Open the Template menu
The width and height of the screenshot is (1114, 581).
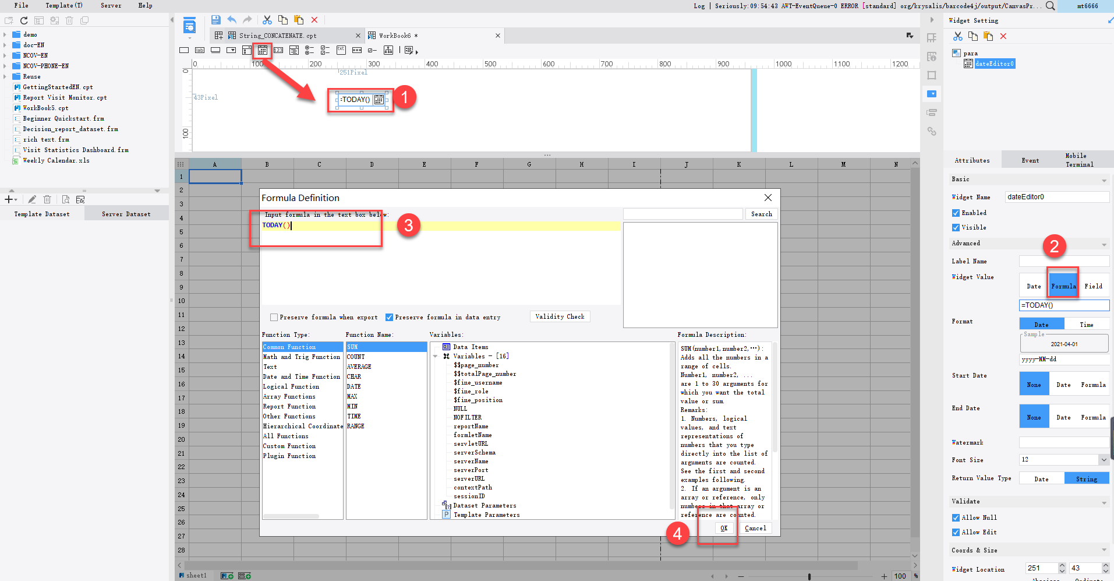[63, 5]
